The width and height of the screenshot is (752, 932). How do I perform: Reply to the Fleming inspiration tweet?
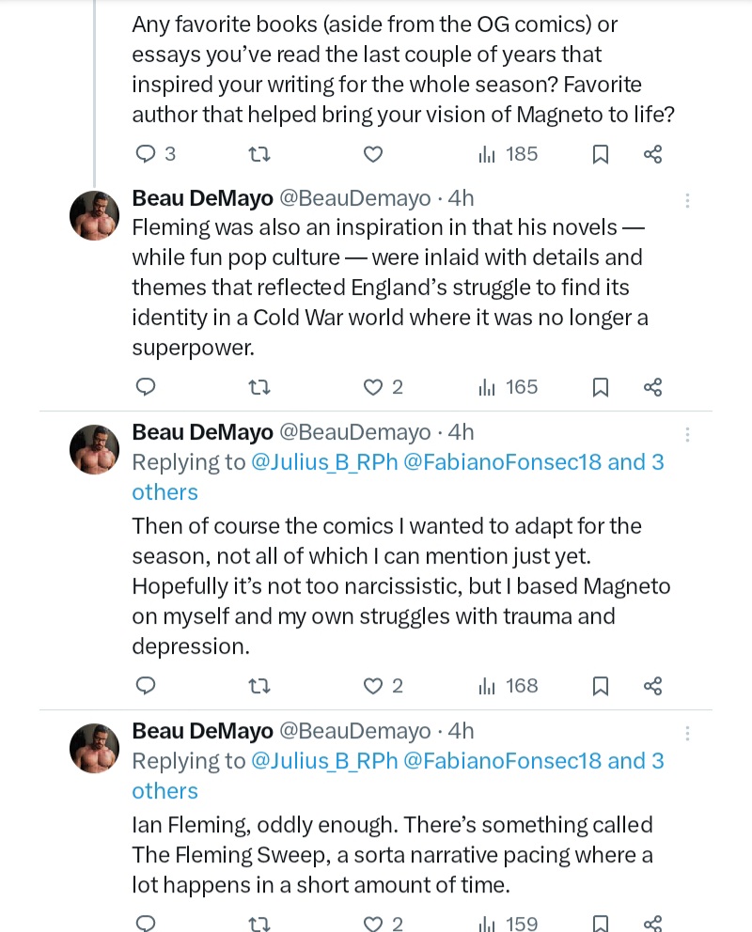tap(146, 387)
